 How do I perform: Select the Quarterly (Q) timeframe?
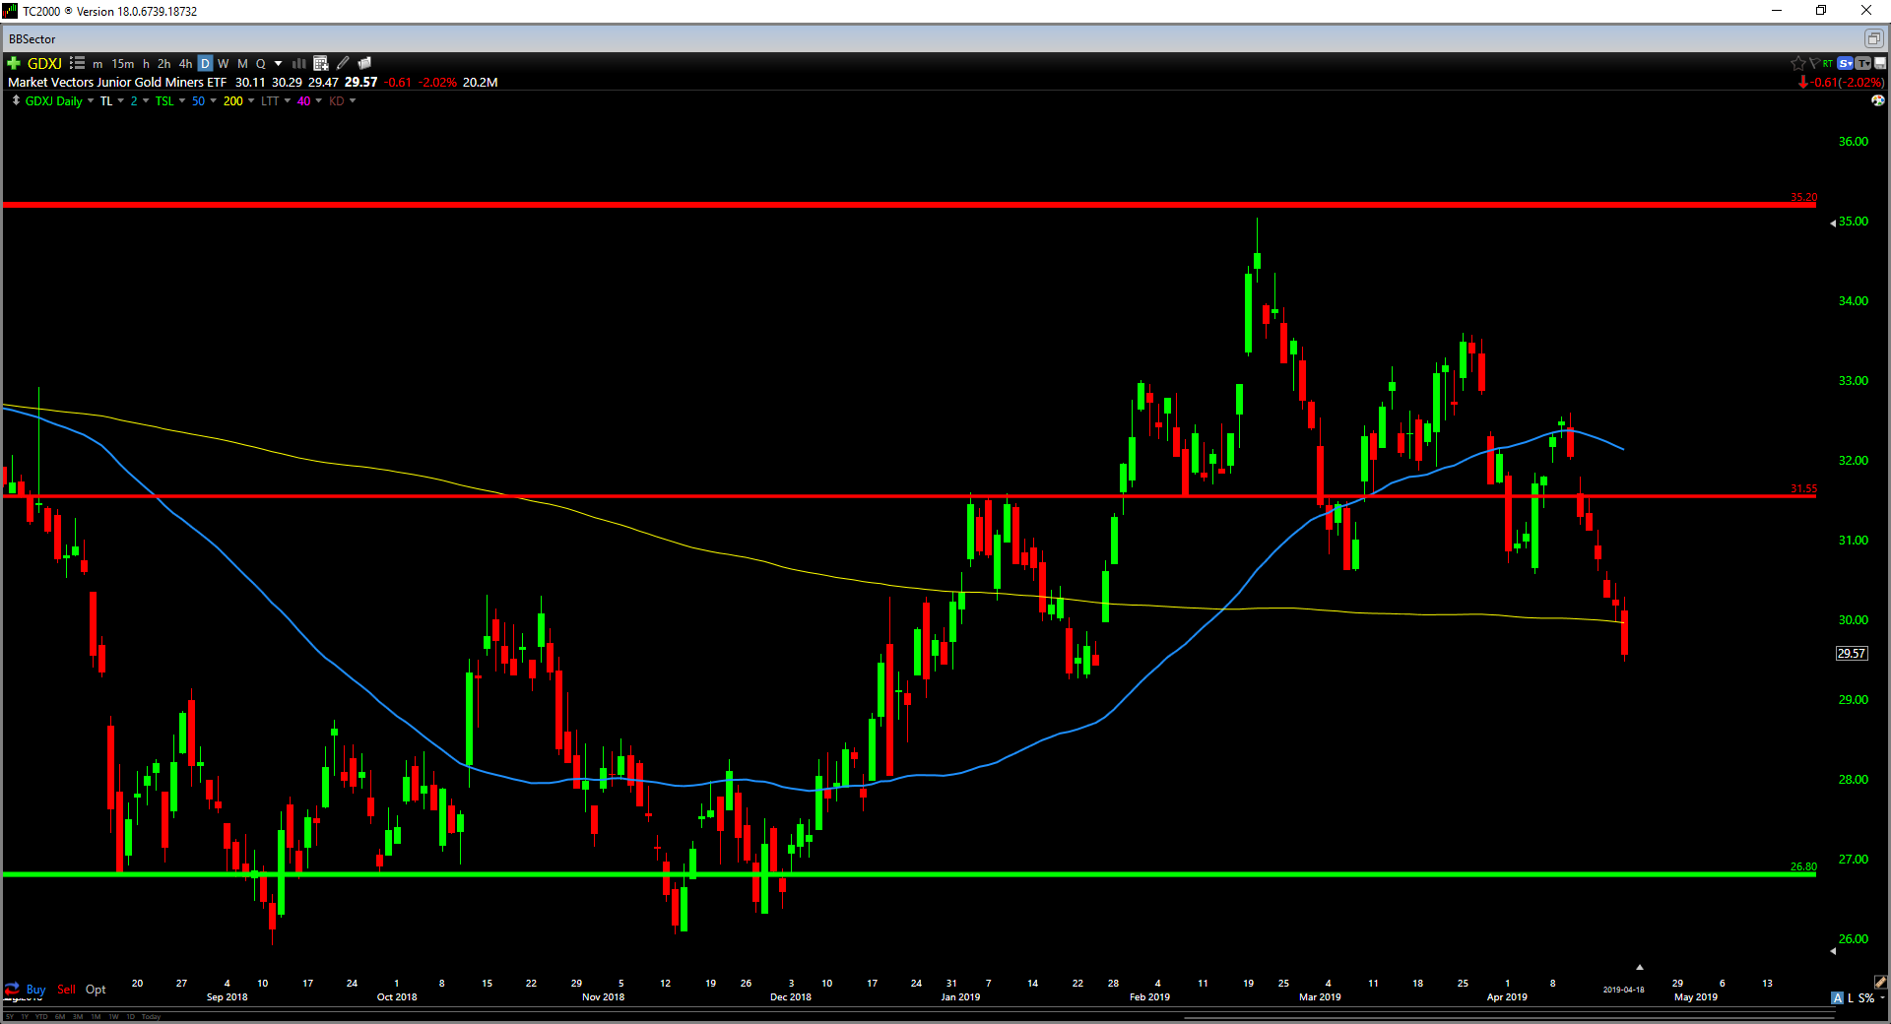pos(261,63)
